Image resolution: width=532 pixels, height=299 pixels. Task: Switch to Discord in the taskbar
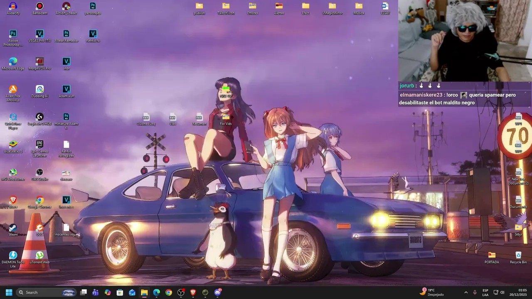click(x=217, y=292)
